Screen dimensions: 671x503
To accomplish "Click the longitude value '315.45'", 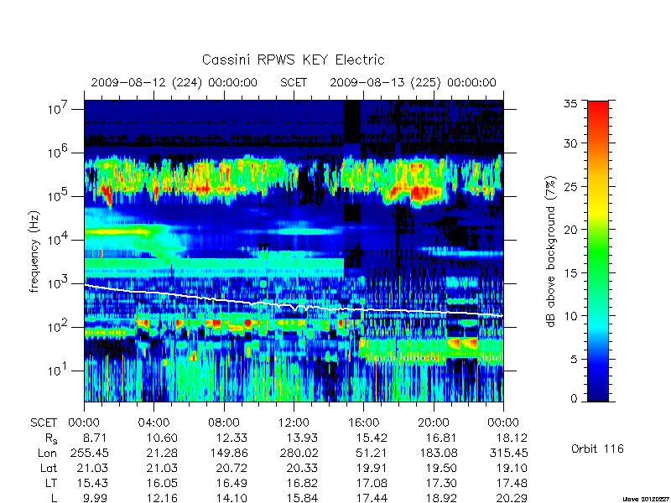I will coord(510,453).
